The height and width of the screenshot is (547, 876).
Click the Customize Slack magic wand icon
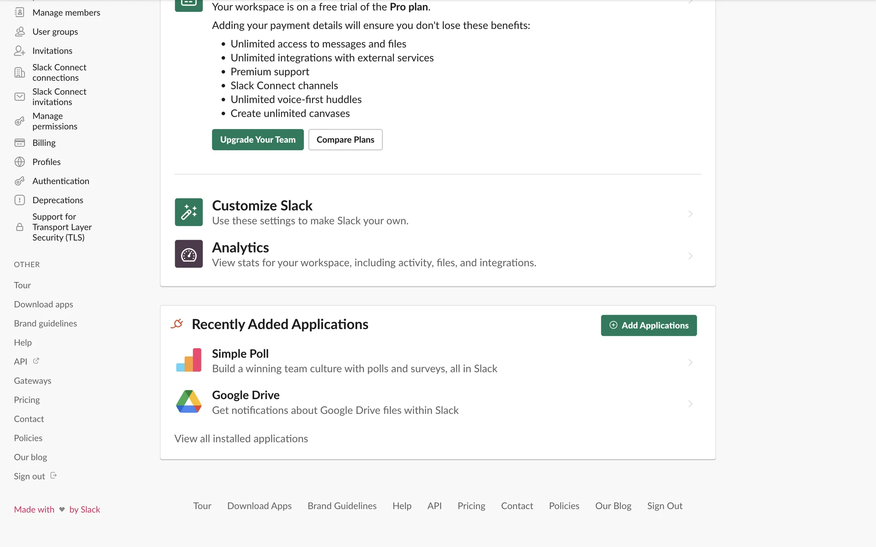[188, 212]
